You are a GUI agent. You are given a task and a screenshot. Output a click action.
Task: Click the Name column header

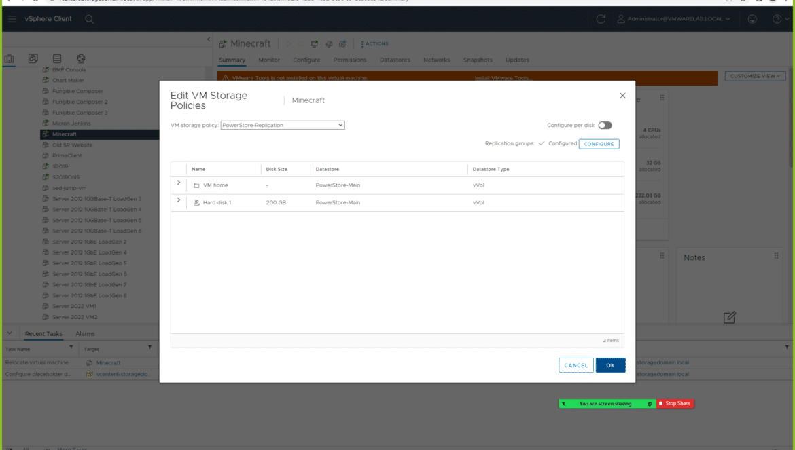(198, 170)
